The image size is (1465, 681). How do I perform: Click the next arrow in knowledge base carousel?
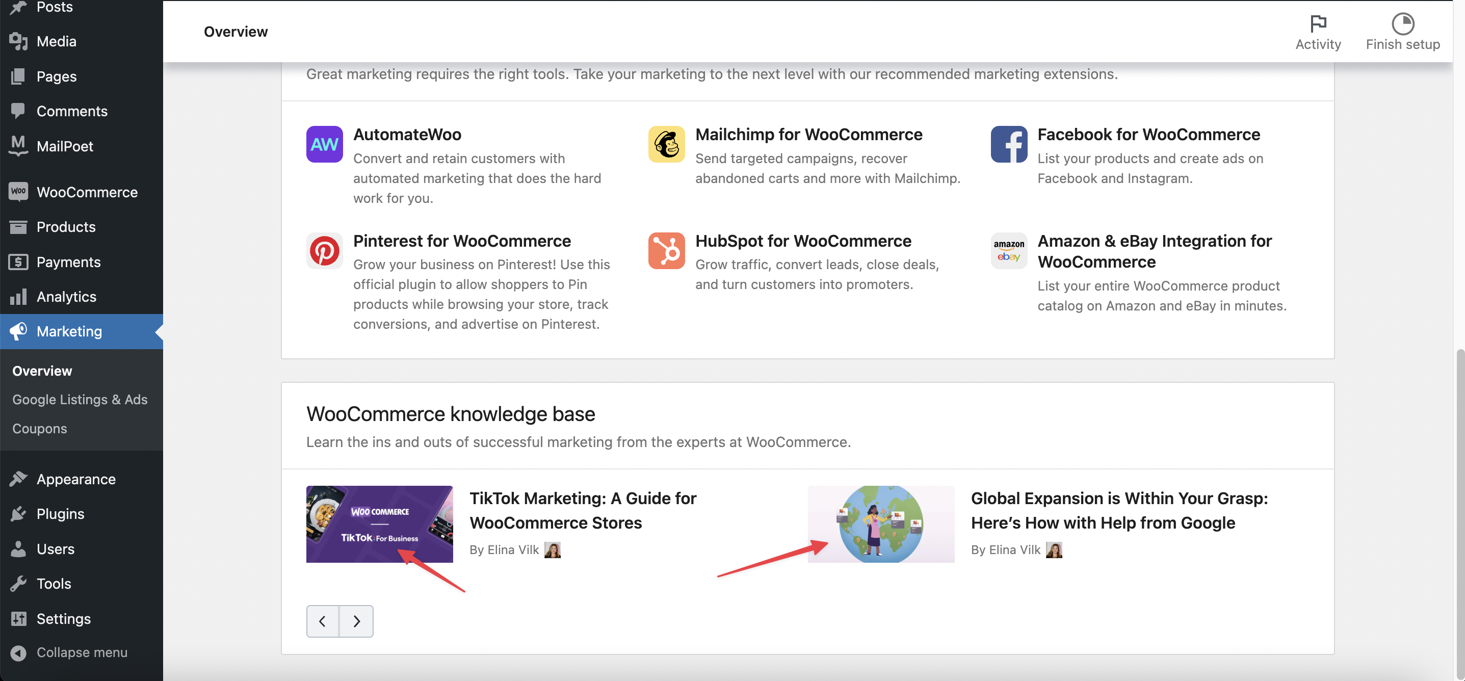(357, 621)
